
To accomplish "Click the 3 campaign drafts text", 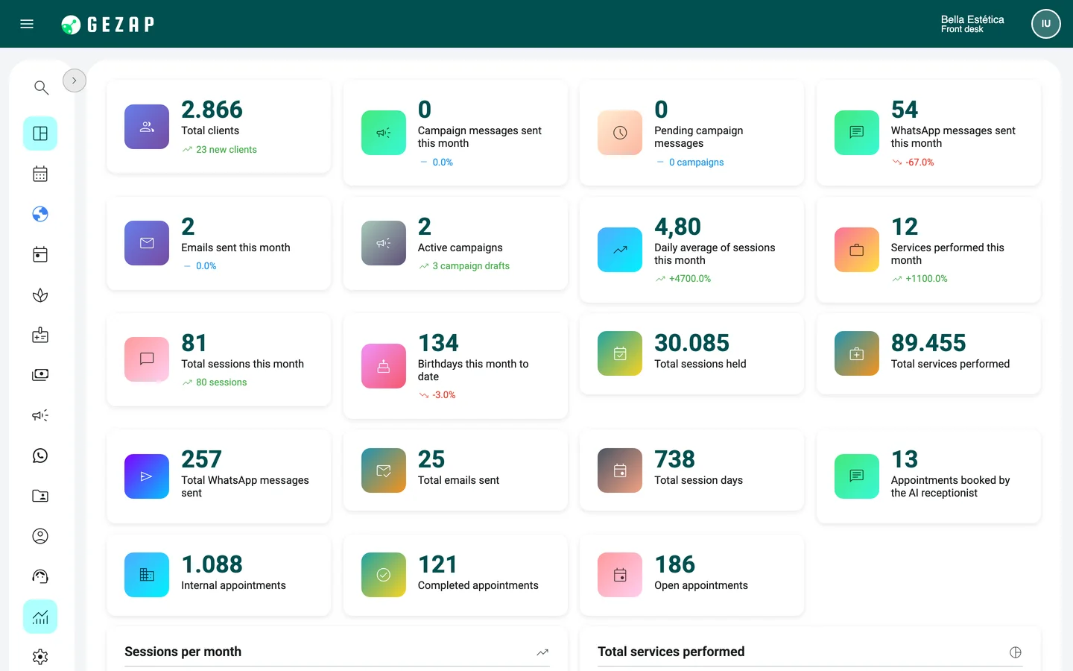I will pyautogui.click(x=471, y=266).
